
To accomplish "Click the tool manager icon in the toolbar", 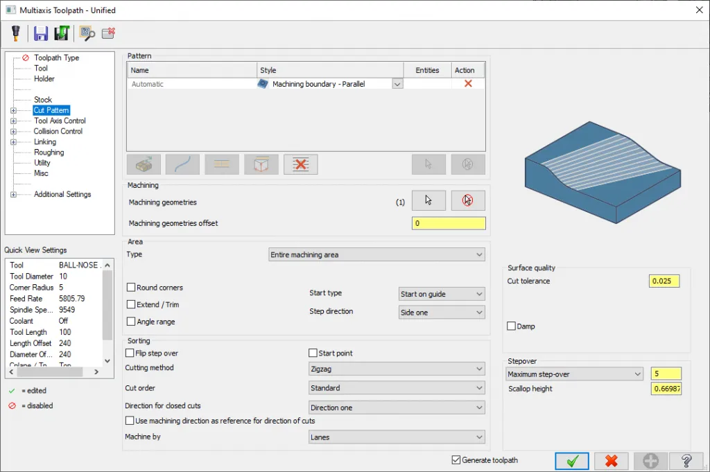I will pyautogui.click(x=16, y=33).
